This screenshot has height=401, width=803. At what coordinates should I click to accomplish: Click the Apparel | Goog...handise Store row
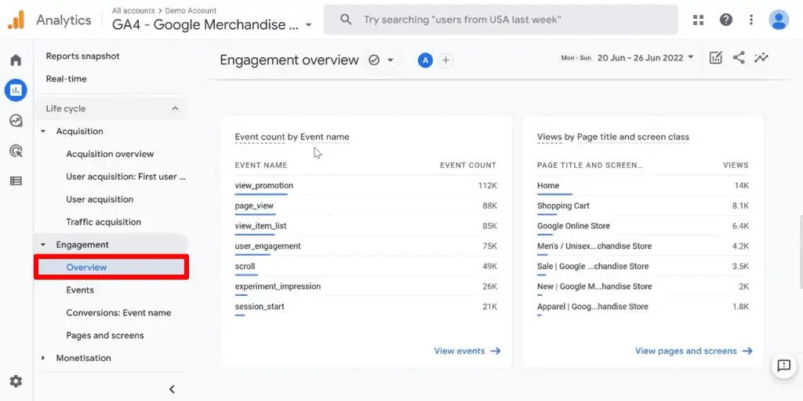click(643, 307)
